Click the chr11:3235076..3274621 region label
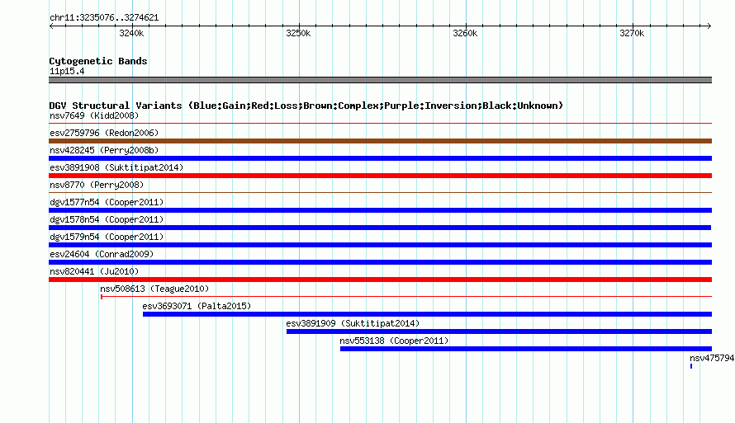Viewport: 735px width, 423px height. (104, 17)
